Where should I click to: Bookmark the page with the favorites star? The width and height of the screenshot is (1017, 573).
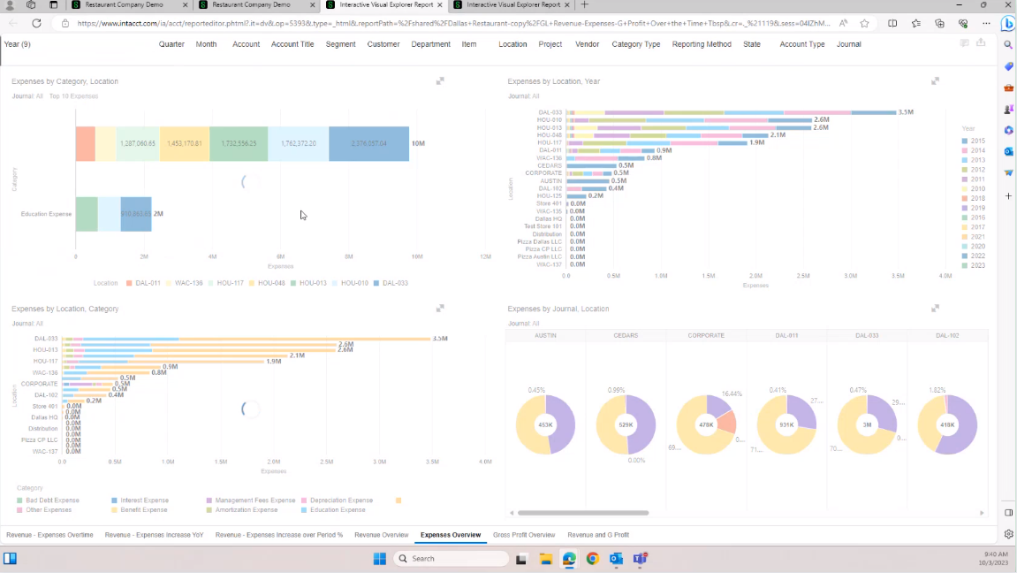(864, 24)
